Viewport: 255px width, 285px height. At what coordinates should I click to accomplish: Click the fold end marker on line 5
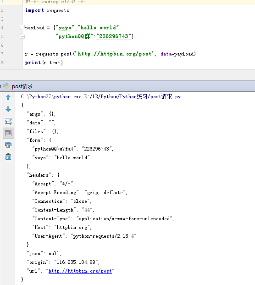[22, 36]
